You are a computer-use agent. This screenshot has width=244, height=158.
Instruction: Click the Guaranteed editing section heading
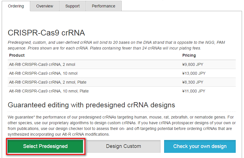coord(91,105)
